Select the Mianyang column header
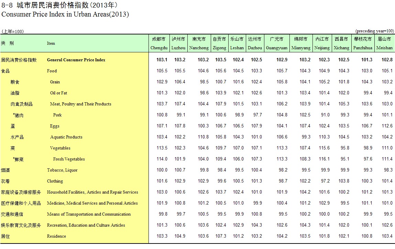 coord(301,43)
